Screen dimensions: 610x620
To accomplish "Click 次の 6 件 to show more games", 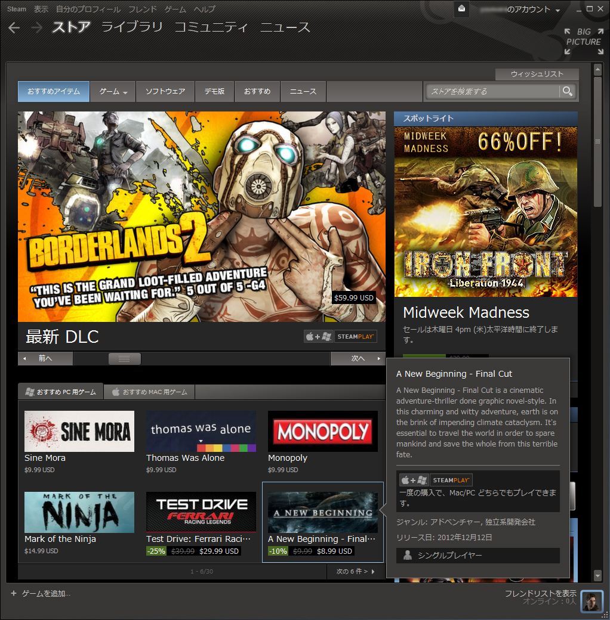I will coord(356,571).
